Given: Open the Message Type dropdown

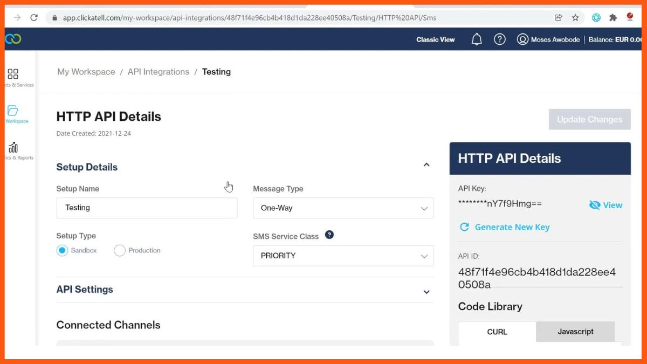Looking at the screenshot, I should point(343,208).
